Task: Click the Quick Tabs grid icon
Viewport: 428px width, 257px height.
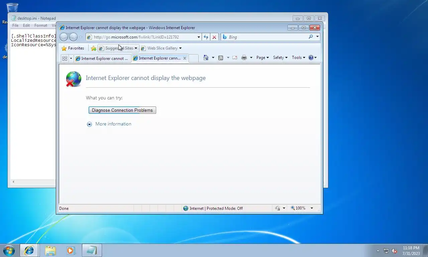Action: pos(65,58)
